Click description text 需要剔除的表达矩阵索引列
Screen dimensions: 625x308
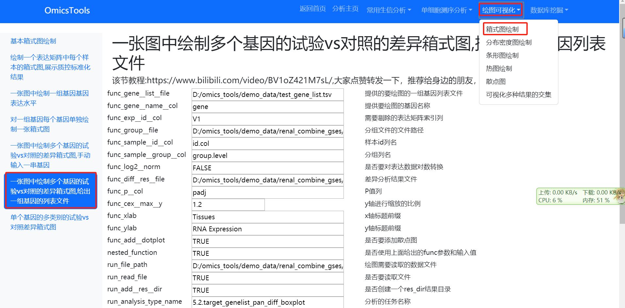[x=404, y=118]
